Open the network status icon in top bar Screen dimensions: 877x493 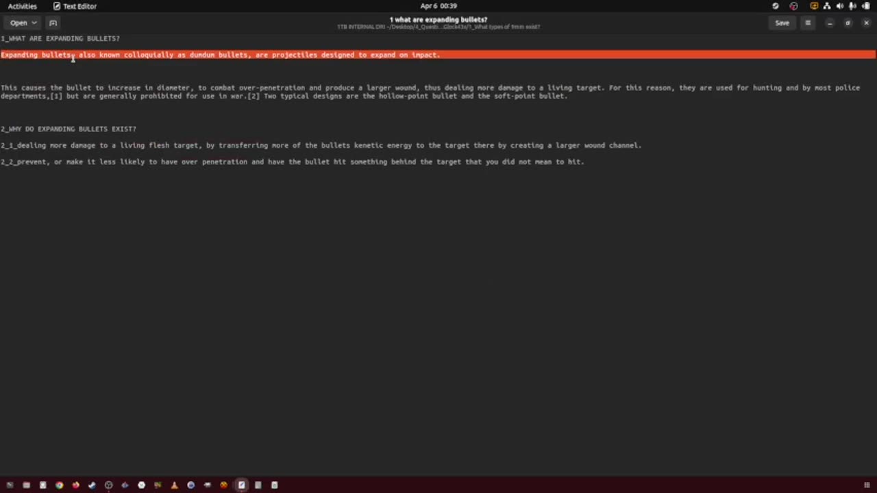[x=827, y=6]
